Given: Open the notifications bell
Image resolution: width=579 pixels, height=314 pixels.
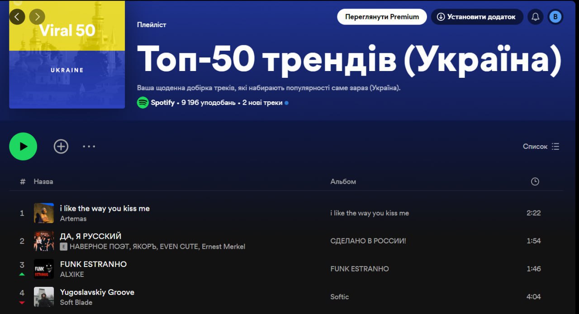Looking at the screenshot, I should (x=535, y=17).
